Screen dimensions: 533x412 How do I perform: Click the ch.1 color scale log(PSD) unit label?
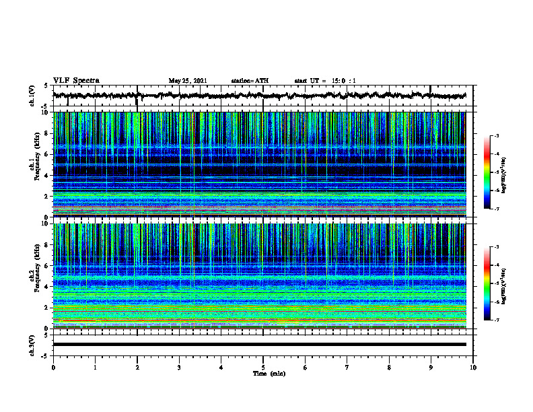[504, 175]
